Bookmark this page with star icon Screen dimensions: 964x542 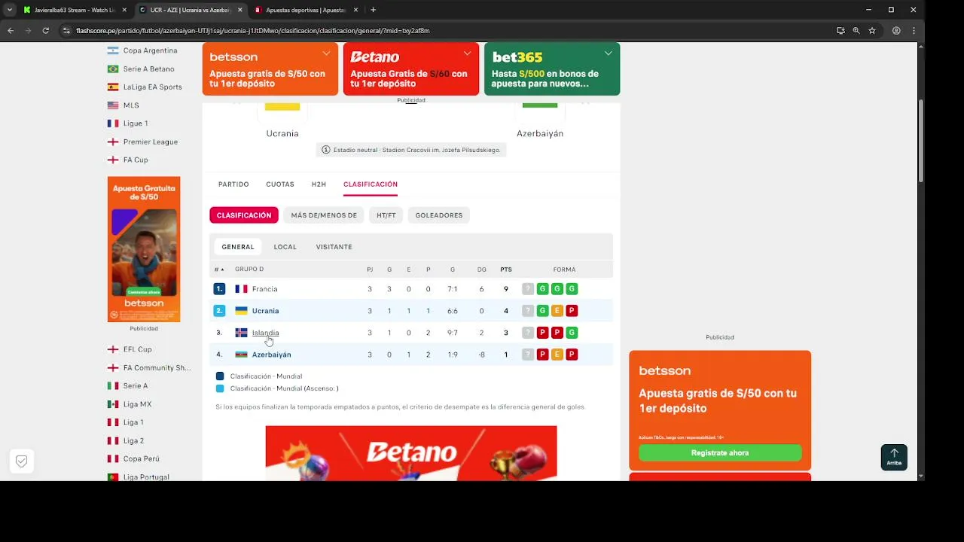(872, 31)
